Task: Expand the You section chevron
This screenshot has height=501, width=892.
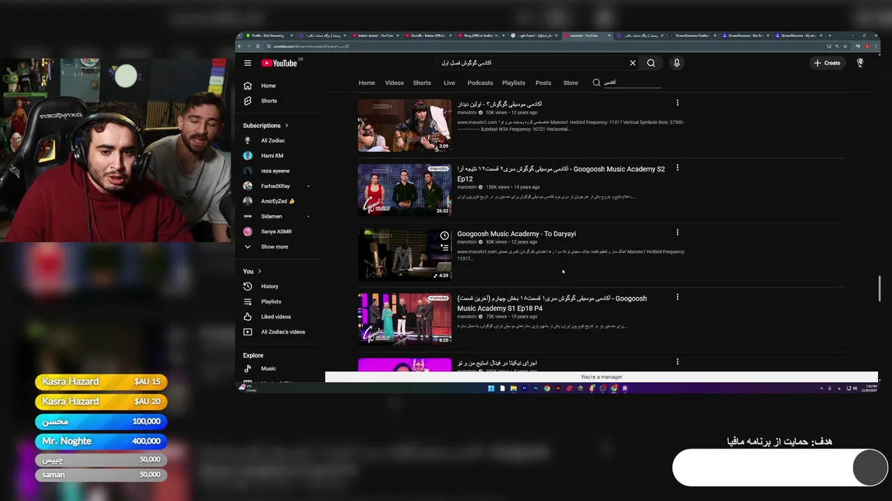Action: click(259, 271)
